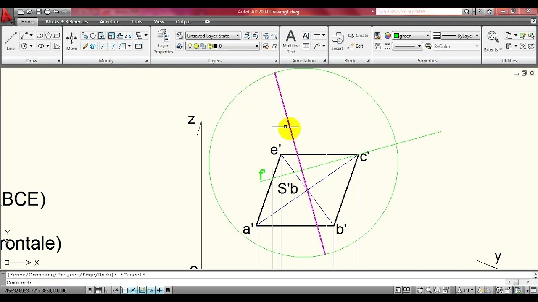Click the green color swatch in Properties
Image resolution: width=538 pixels, height=302 pixels.
[x=396, y=36]
